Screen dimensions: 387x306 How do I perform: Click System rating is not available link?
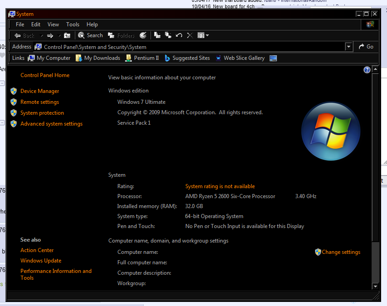pos(220,186)
